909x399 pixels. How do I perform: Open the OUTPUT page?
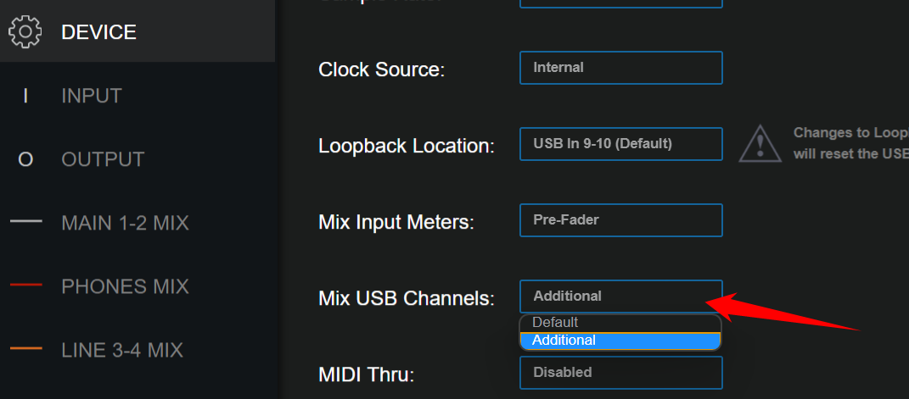point(103,159)
